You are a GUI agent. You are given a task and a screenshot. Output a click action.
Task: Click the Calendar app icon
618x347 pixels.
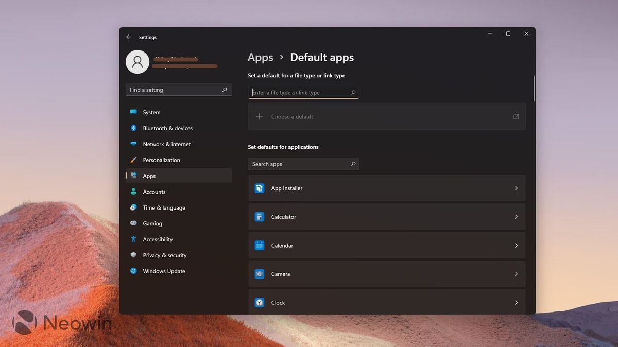click(x=260, y=246)
